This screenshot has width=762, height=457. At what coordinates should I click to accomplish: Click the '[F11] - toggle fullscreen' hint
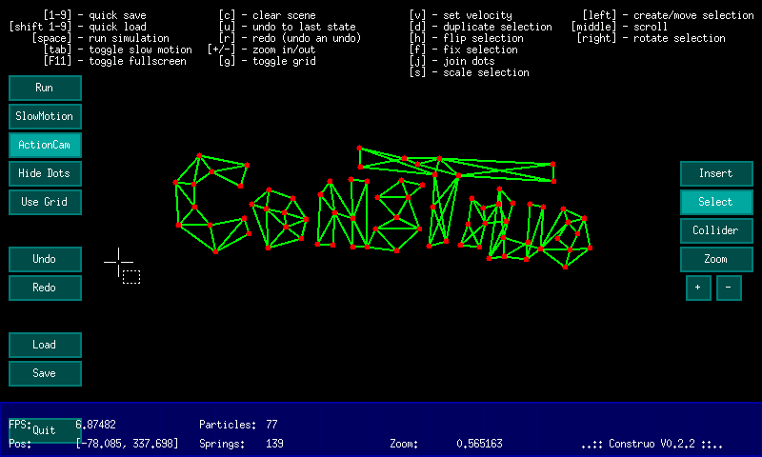tap(114, 61)
